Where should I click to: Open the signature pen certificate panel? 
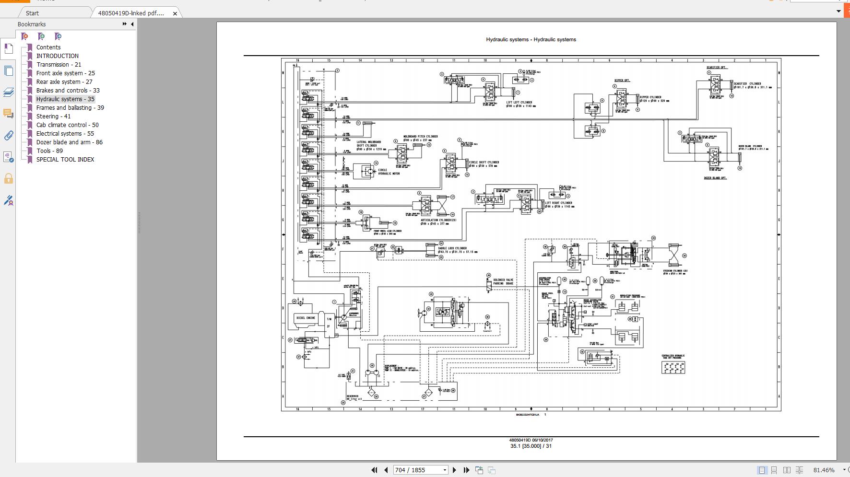[x=8, y=200]
